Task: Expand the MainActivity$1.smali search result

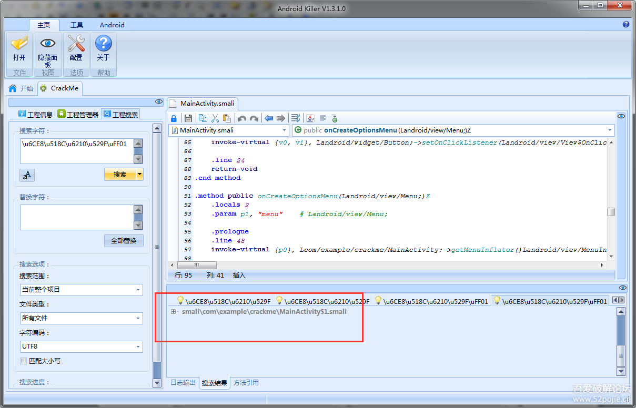Action: 173,312
